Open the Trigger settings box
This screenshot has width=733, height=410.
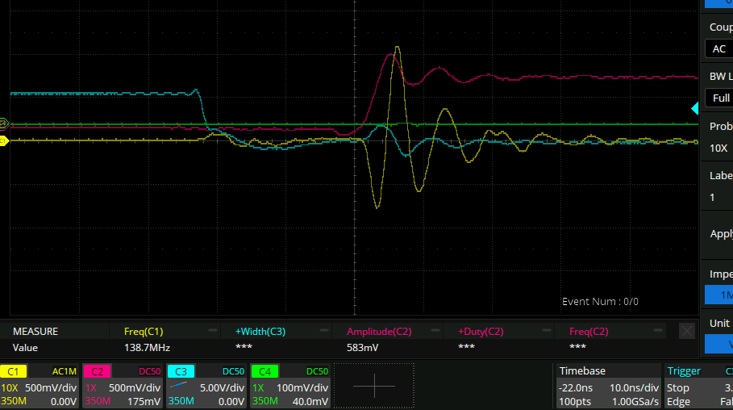pos(698,386)
